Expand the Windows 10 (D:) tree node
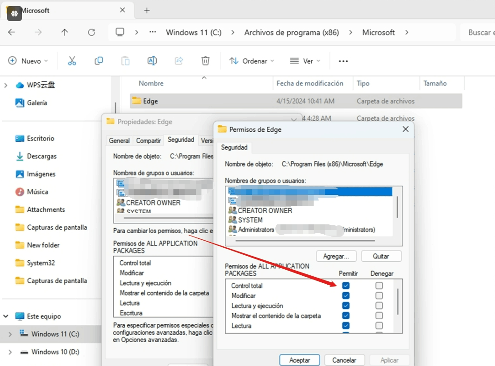The image size is (495, 366). pyautogui.click(x=10, y=352)
